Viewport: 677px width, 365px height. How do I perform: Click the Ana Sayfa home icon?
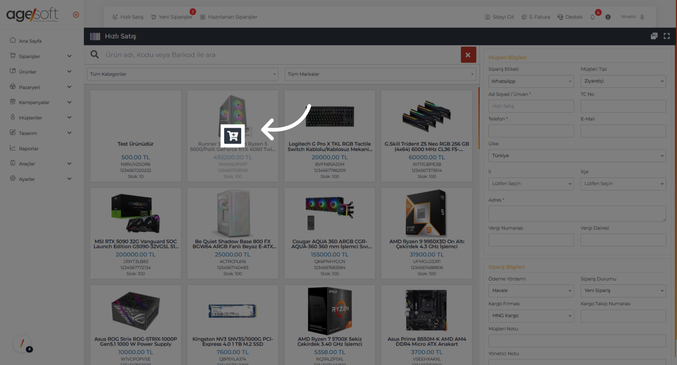[13, 40]
